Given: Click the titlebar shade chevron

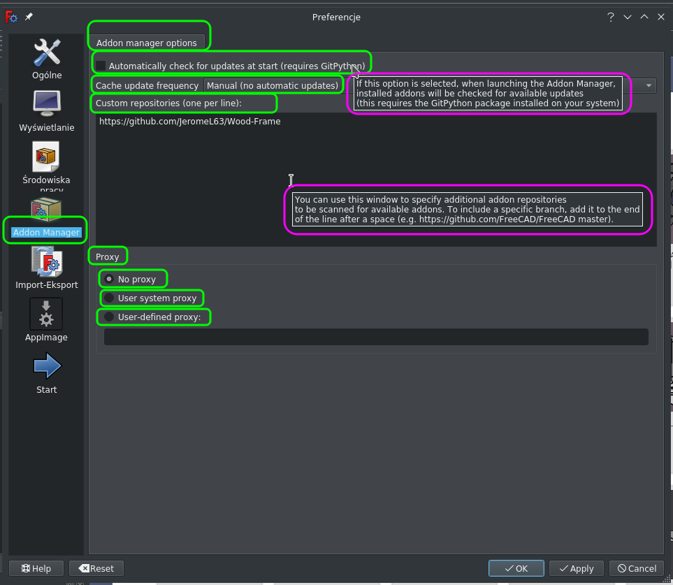Looking at the screenshot, I should [x=627, y=17].
